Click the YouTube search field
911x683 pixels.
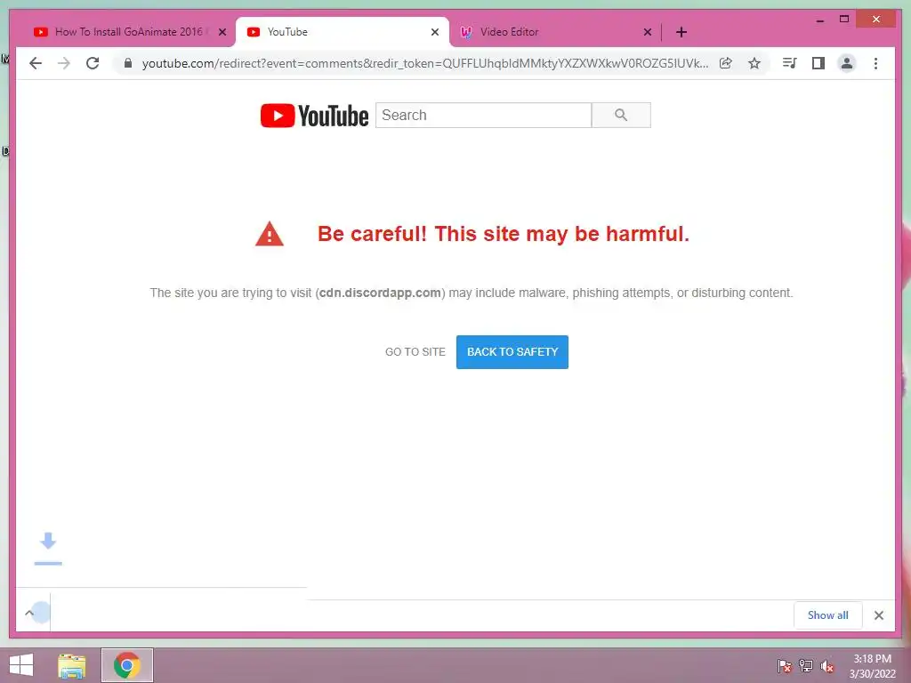click(x=483, y=115)
